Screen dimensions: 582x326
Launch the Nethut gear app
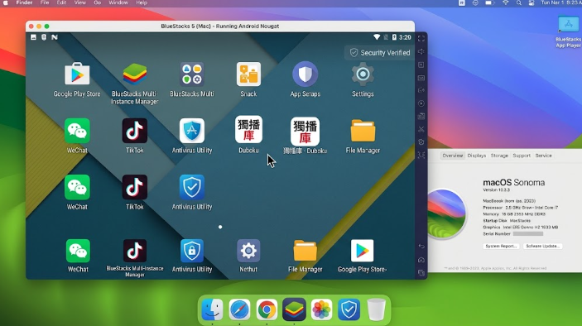point(248,251)
